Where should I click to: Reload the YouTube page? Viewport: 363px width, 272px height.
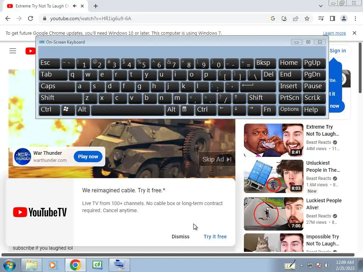[x=30, y=18]
